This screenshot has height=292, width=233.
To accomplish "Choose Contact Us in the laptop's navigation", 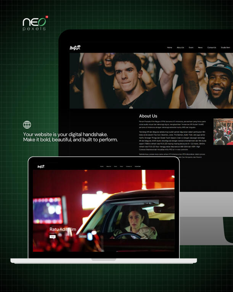I will pos(129,166).
